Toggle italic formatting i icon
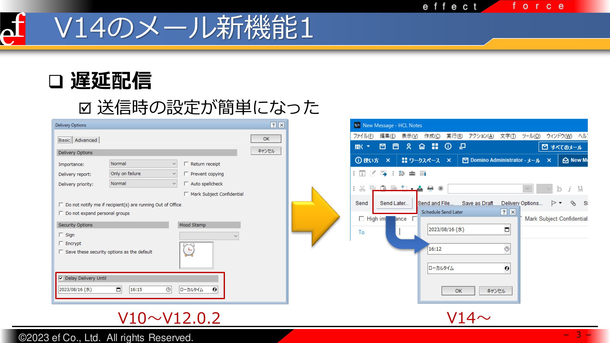The width and height of the screenshot is (610, 343). (570, 189)
